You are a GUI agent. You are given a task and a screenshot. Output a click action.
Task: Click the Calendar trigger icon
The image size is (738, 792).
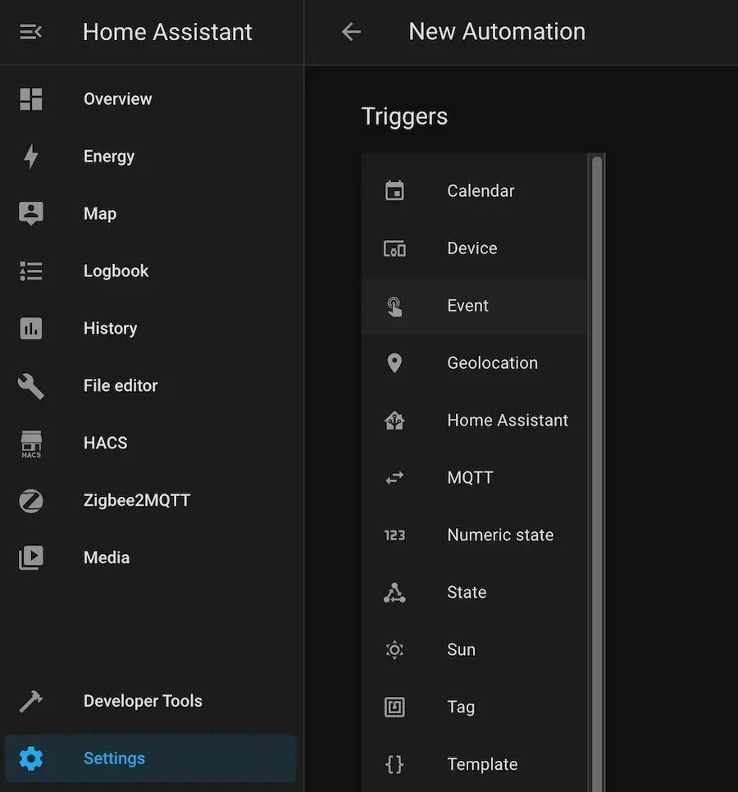(394, 191)
